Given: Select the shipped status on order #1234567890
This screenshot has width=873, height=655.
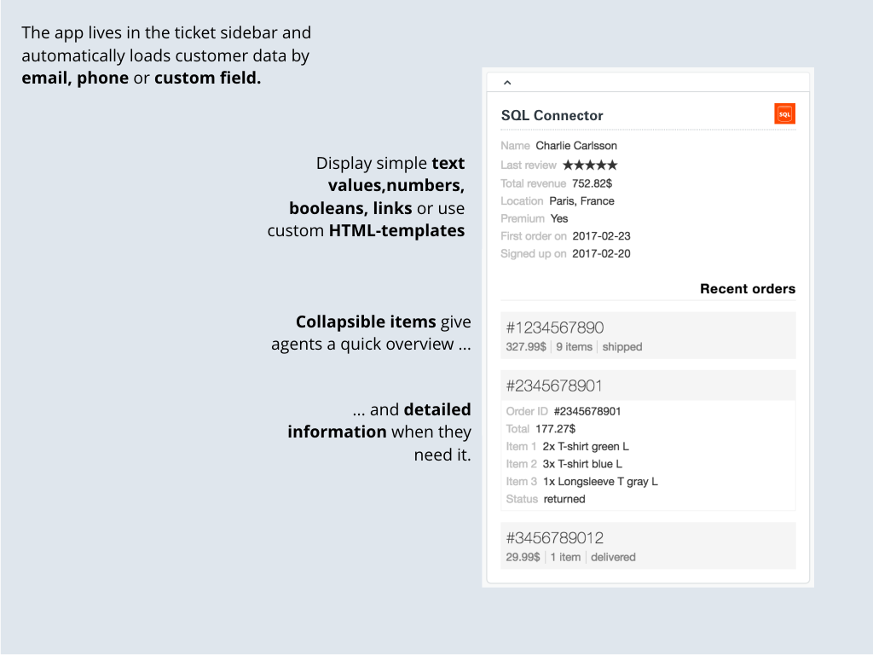Looking at the screenshot, I should point(622,347).
